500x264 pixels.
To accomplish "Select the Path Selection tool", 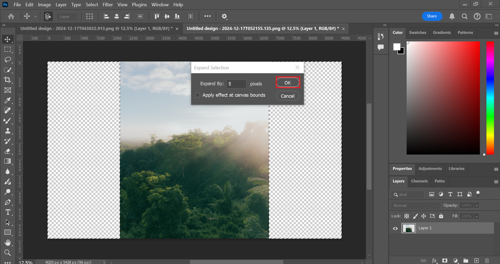I will (x=7, y=223).
